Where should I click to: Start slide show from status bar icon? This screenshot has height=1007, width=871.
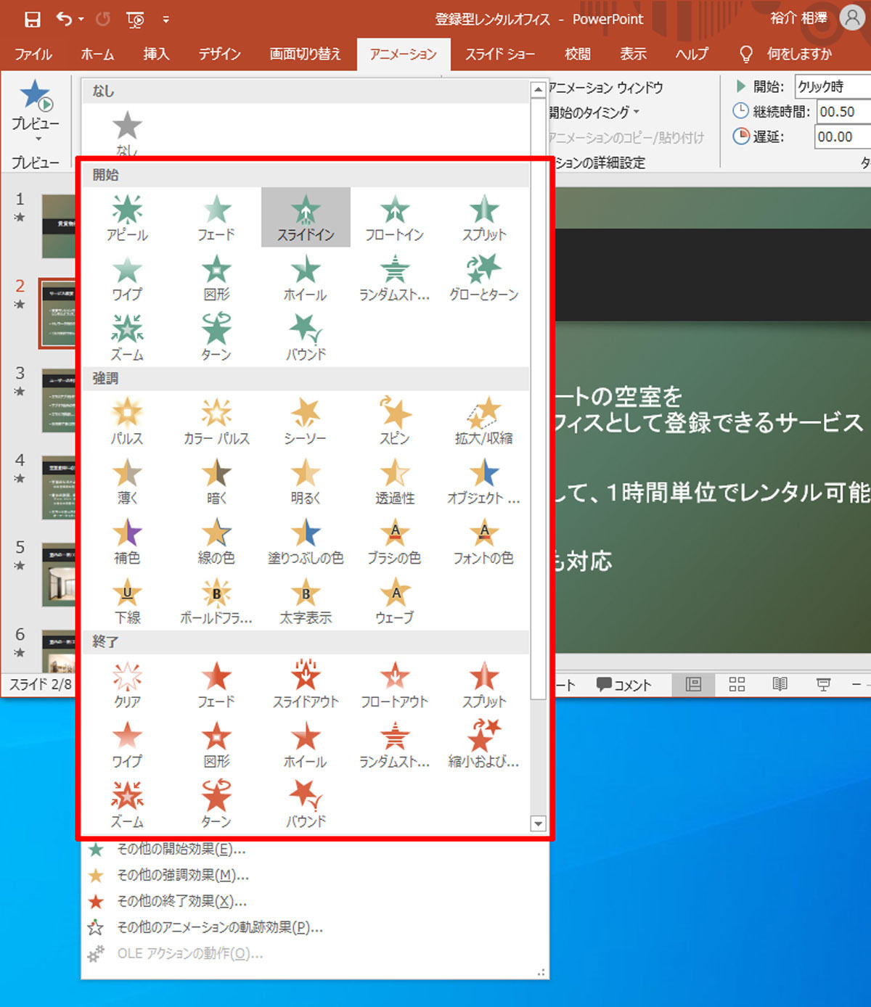click(x=824, y=684)
